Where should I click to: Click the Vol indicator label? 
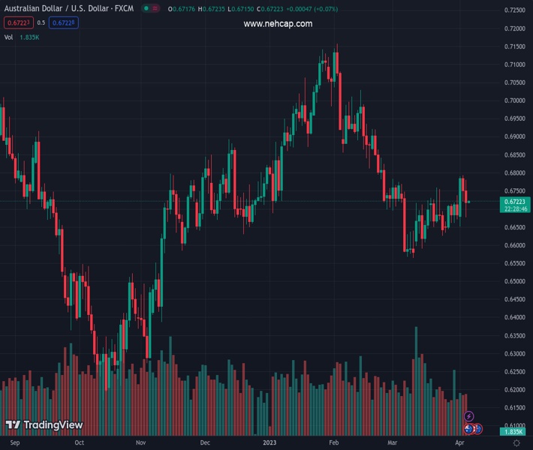[9, 36]
